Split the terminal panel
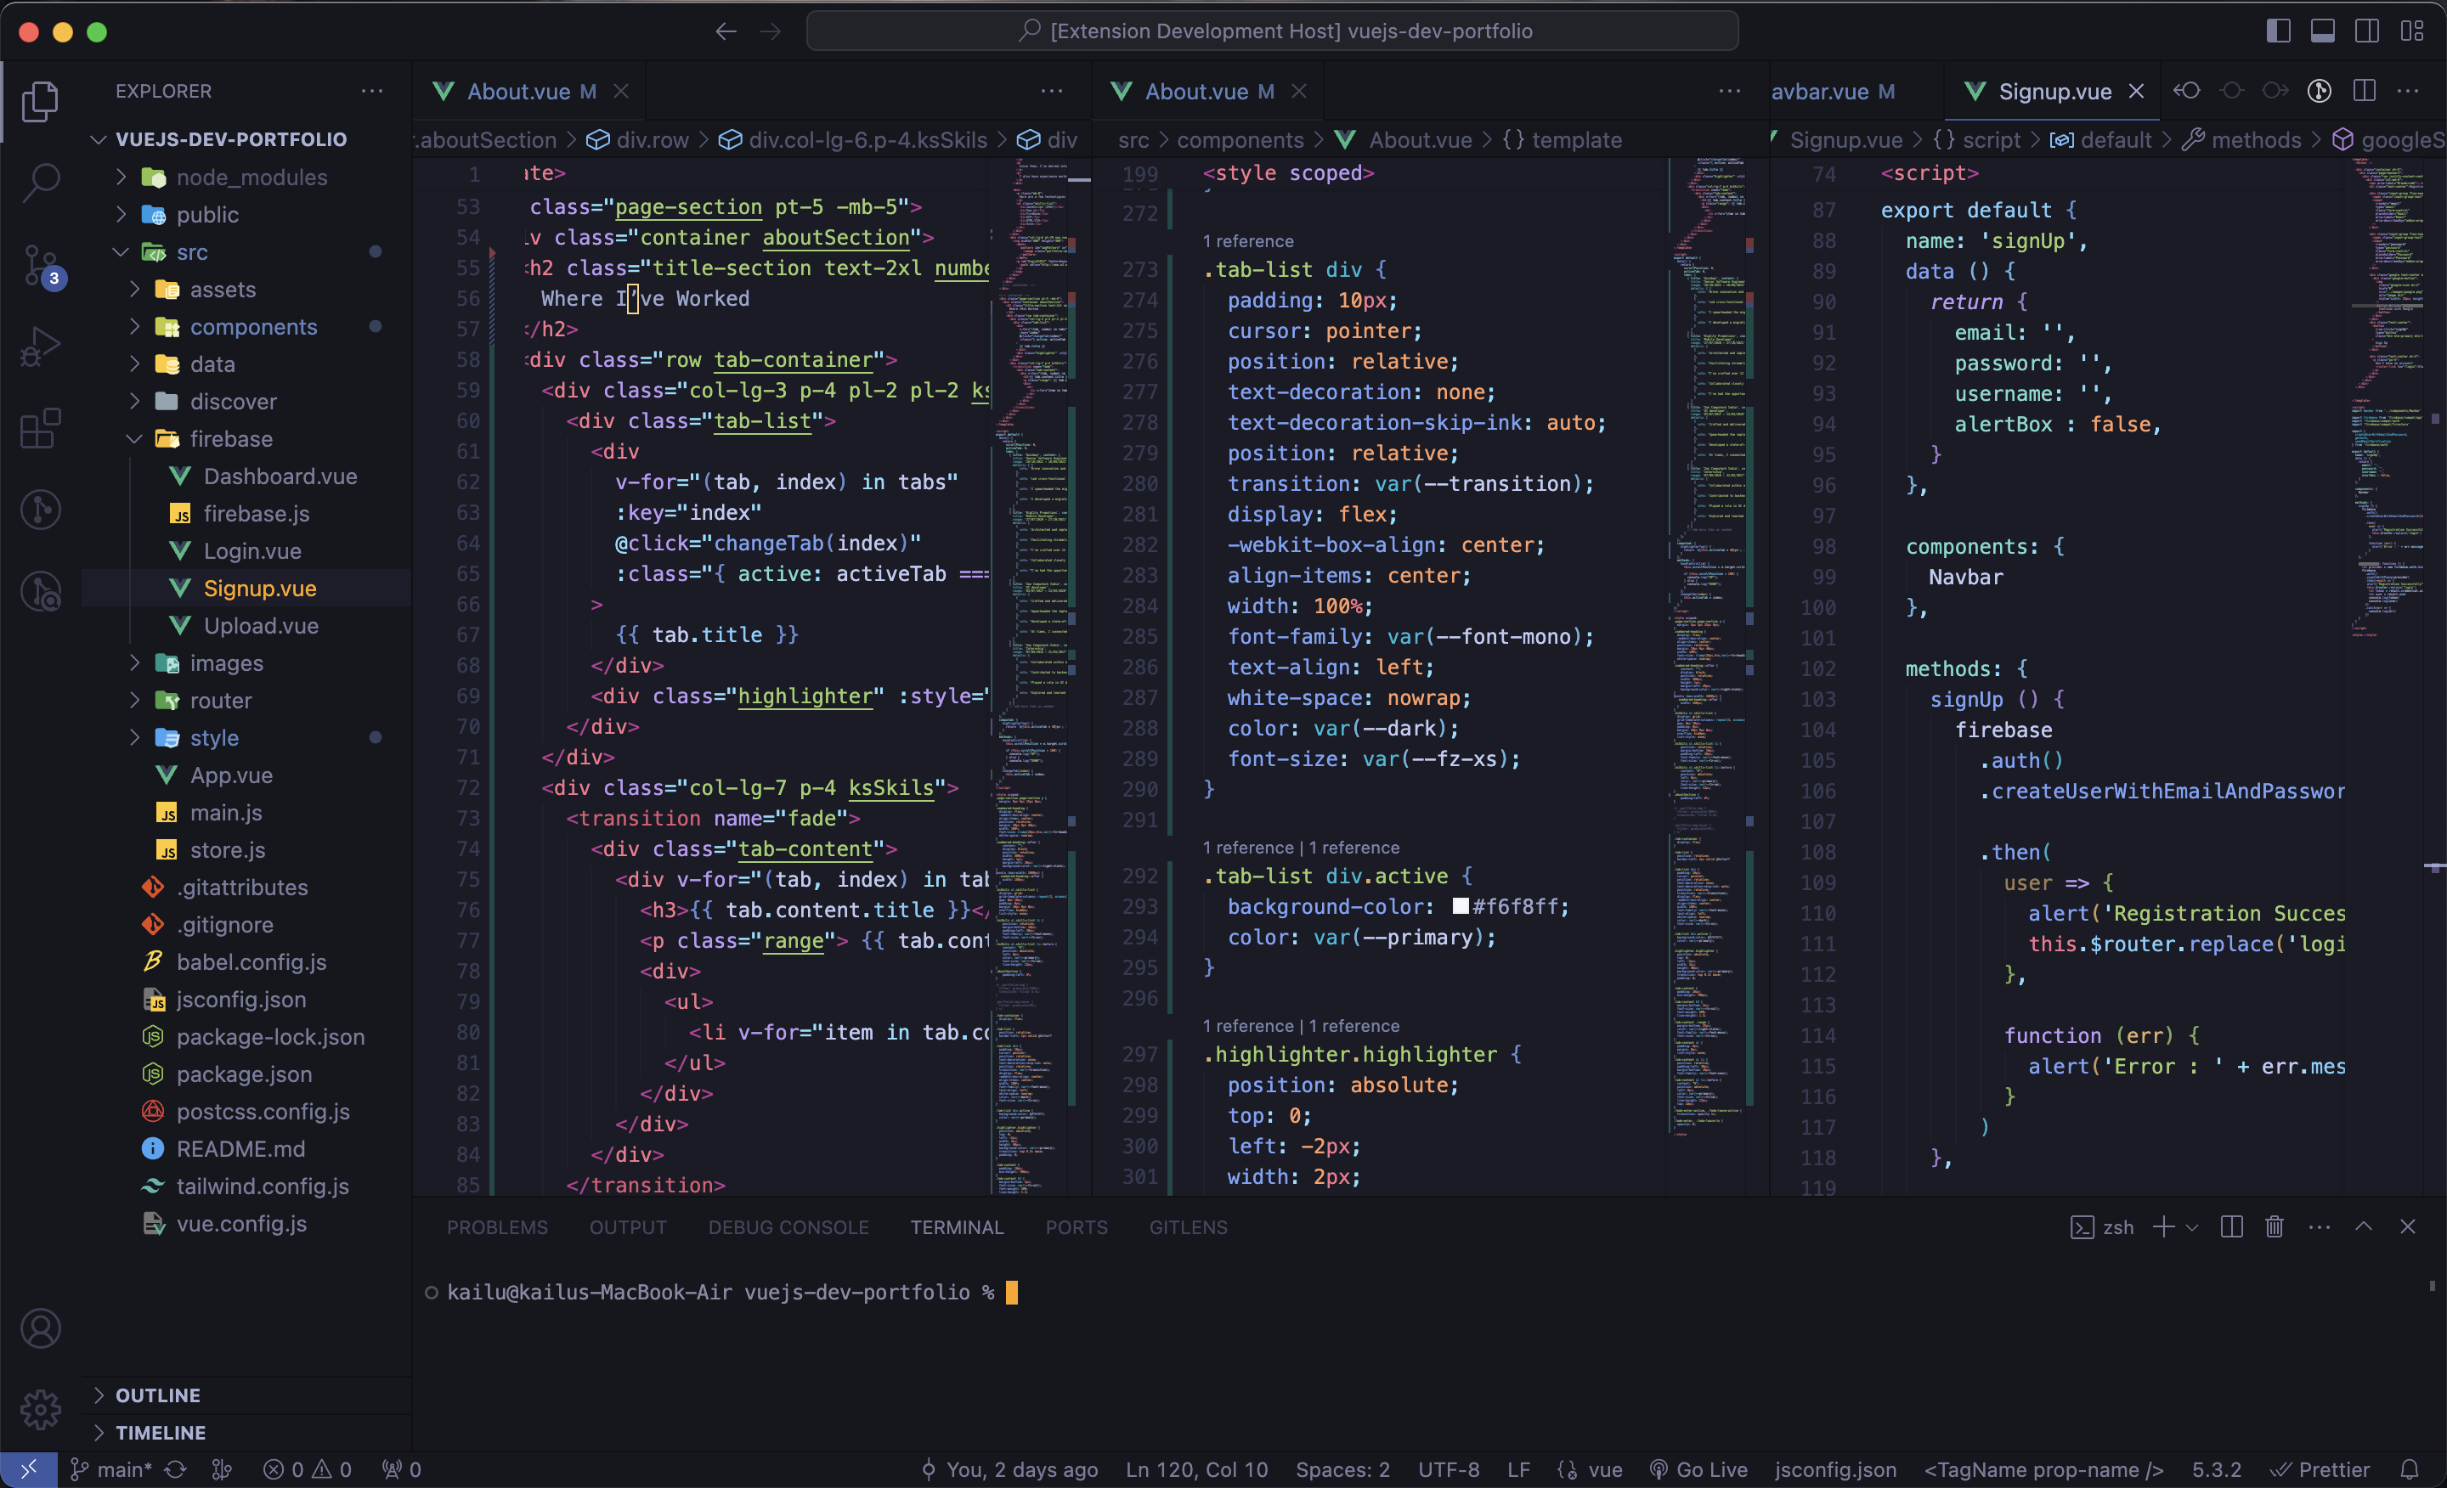This screenshot has height=1488, width=2447. coord(2230,1227)
